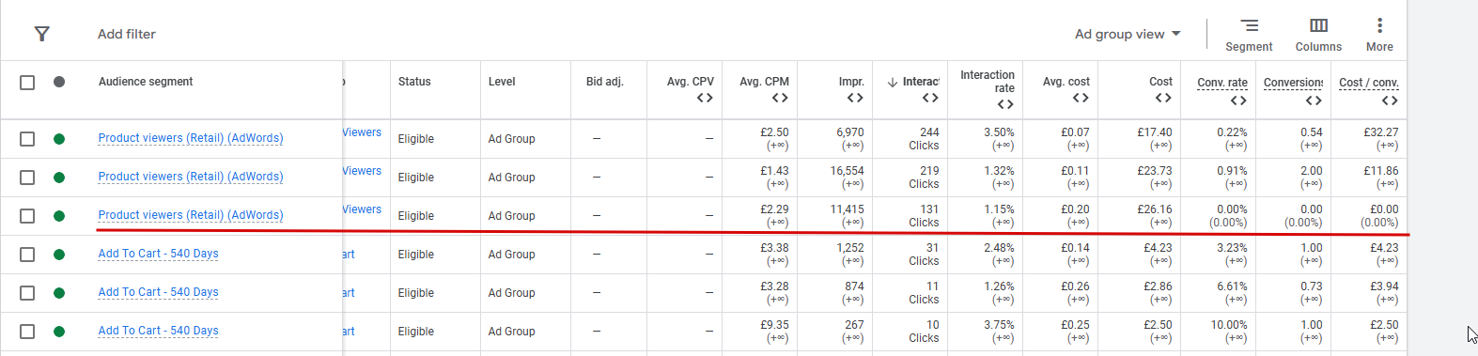This screenshot has height=356, width=1478.
Task: Open the Segment tool
Action: tap(1249, 35)
